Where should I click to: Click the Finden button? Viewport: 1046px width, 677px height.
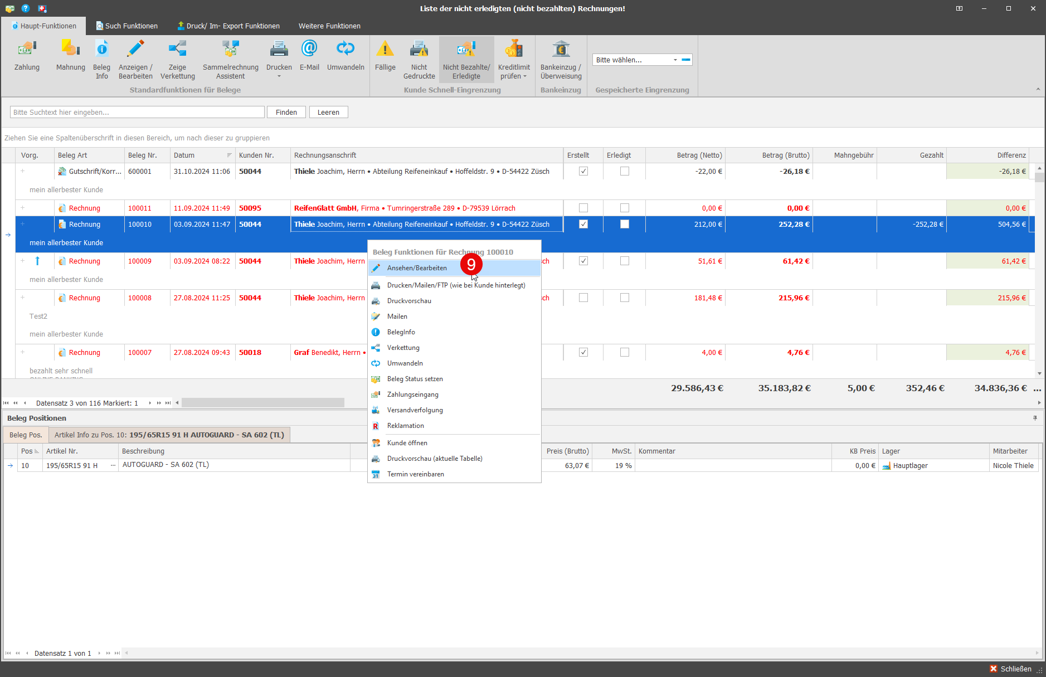[286, 113]
